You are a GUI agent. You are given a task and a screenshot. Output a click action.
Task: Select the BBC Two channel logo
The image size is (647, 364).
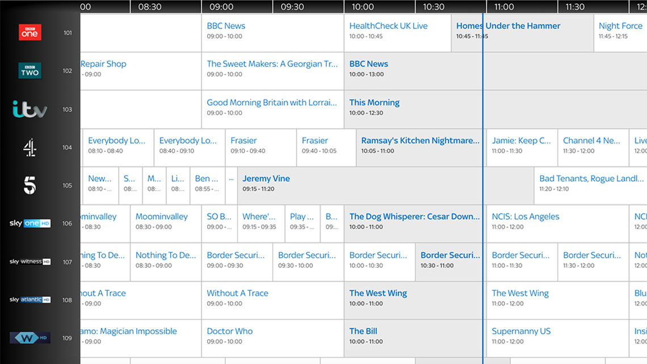click(30, 70)
